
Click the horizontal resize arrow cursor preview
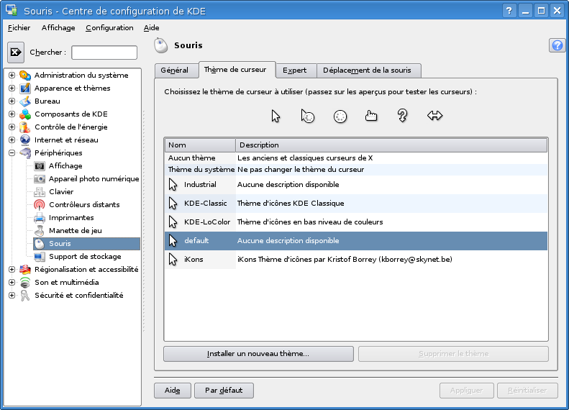(x=434, y=116)
